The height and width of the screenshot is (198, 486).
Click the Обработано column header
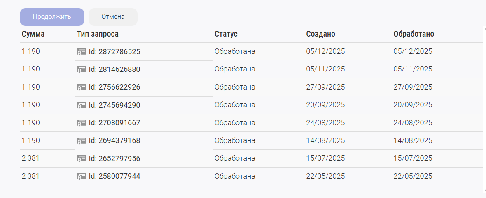click(x=414, y=34)
